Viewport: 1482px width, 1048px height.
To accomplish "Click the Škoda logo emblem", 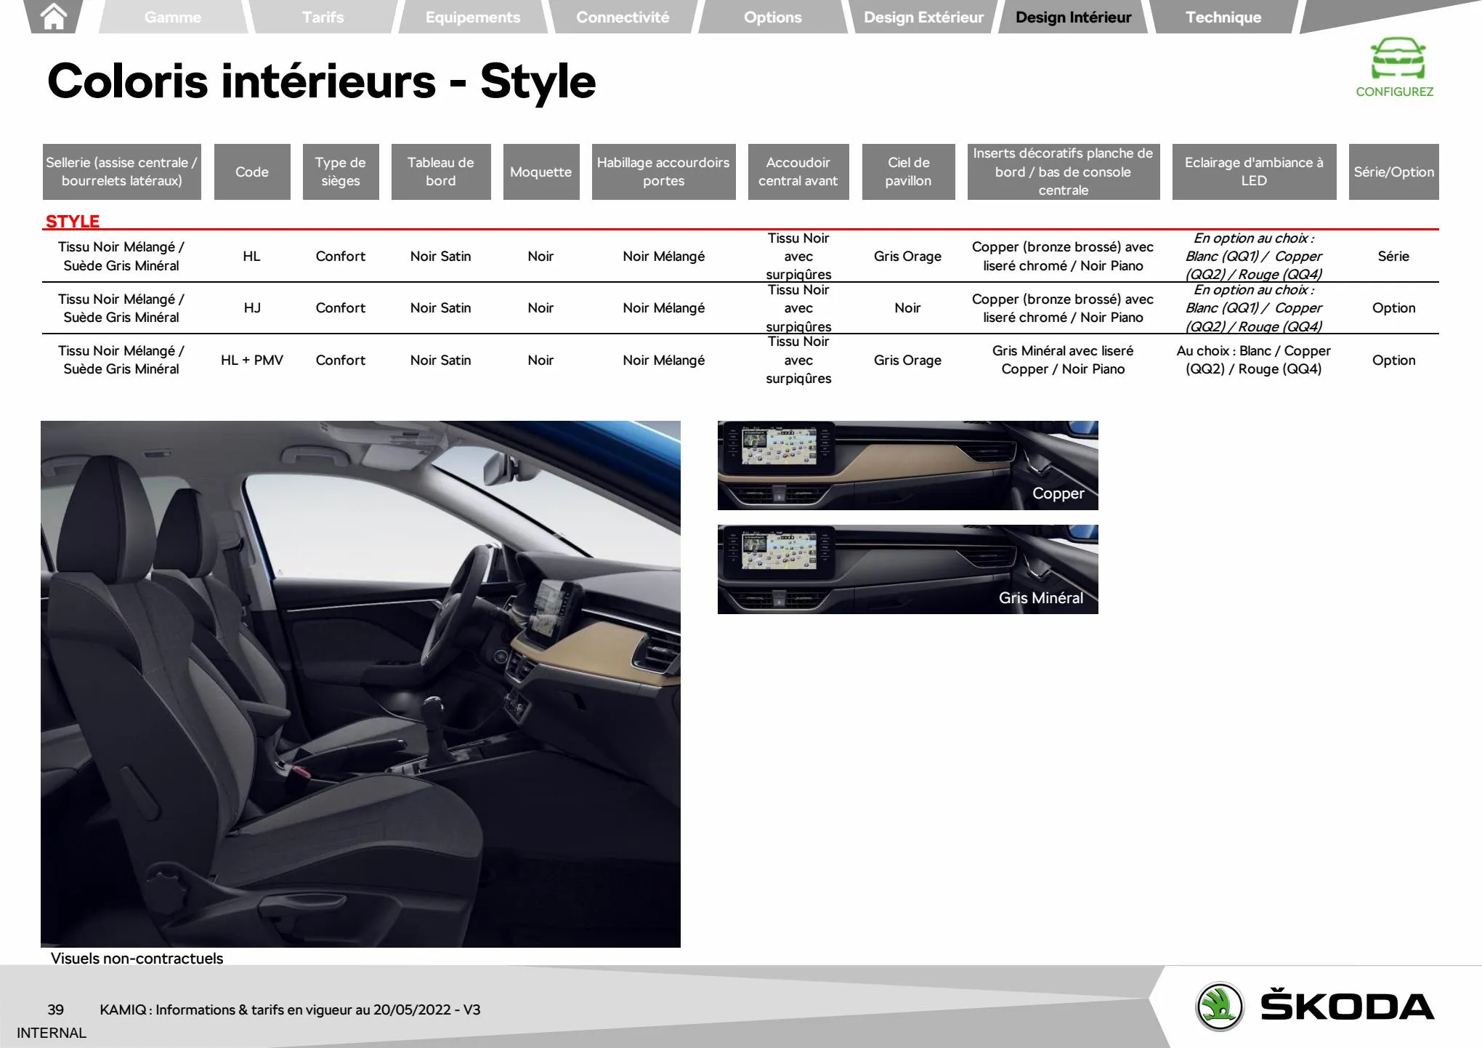I will [1220, 1007].
